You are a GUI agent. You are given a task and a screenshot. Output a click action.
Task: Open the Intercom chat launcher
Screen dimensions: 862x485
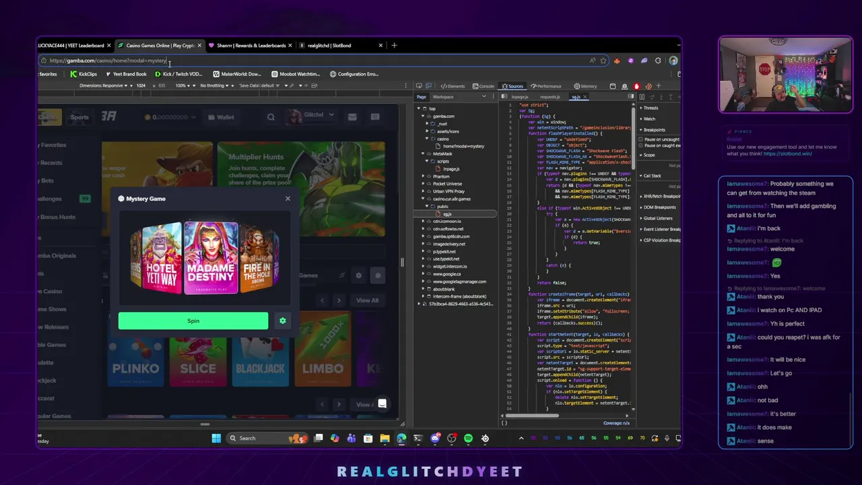(382, 404)
